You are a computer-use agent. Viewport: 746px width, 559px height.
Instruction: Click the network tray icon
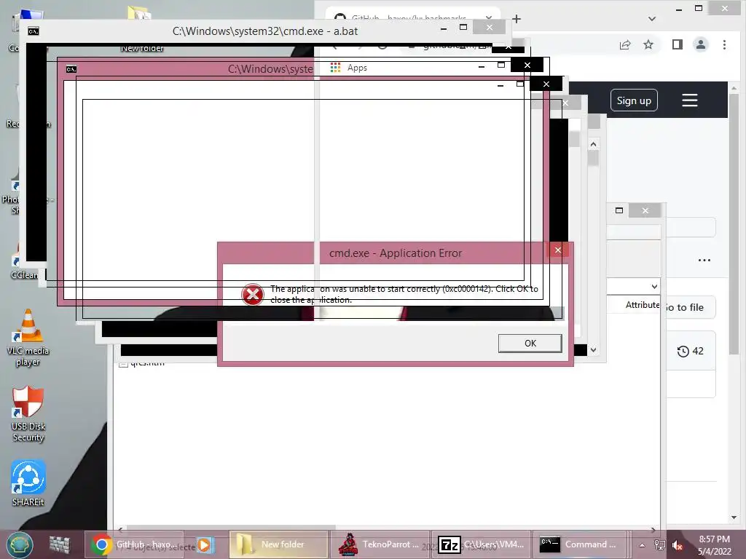[660, 545]
